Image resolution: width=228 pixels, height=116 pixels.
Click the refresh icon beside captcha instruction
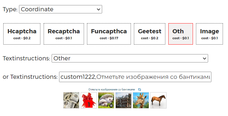140,90
